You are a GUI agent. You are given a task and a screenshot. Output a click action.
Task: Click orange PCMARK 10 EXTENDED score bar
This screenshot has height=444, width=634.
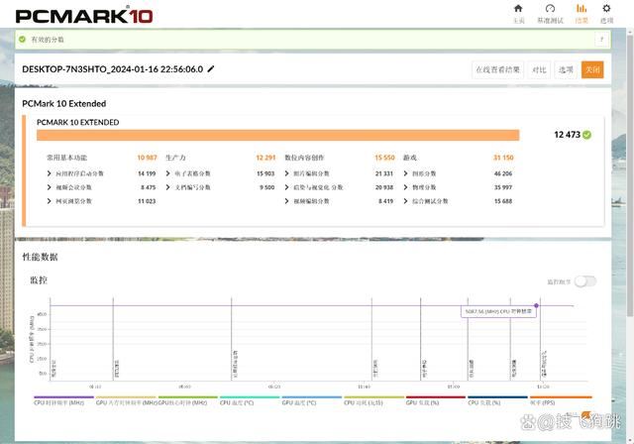coord(277,135)
